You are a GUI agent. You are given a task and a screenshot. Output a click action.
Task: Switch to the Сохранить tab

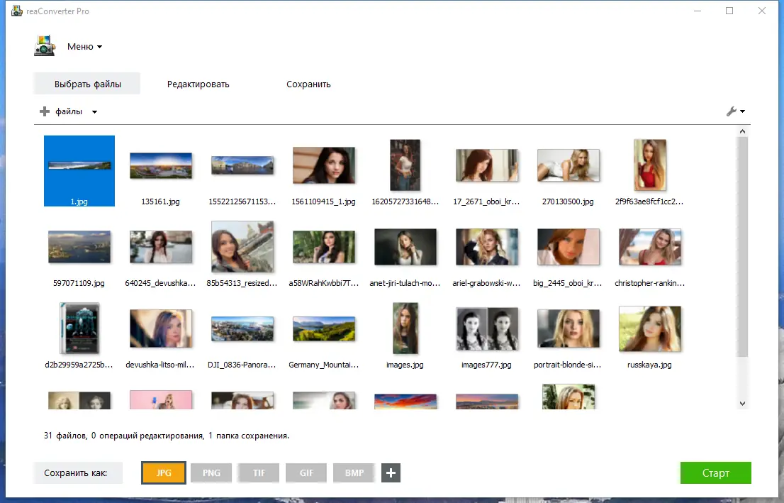pos(308,83)
